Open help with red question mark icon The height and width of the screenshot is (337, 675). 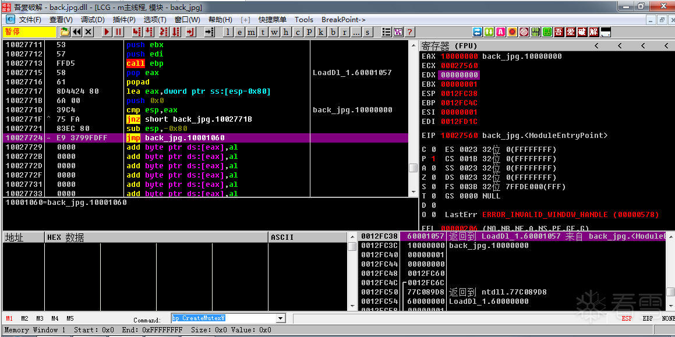coord(410,32)
